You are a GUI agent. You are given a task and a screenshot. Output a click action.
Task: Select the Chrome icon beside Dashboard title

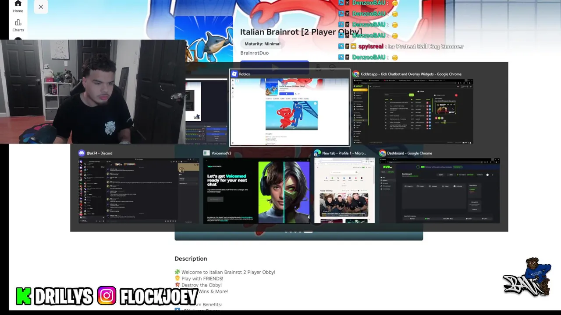(x=382, y=153)
